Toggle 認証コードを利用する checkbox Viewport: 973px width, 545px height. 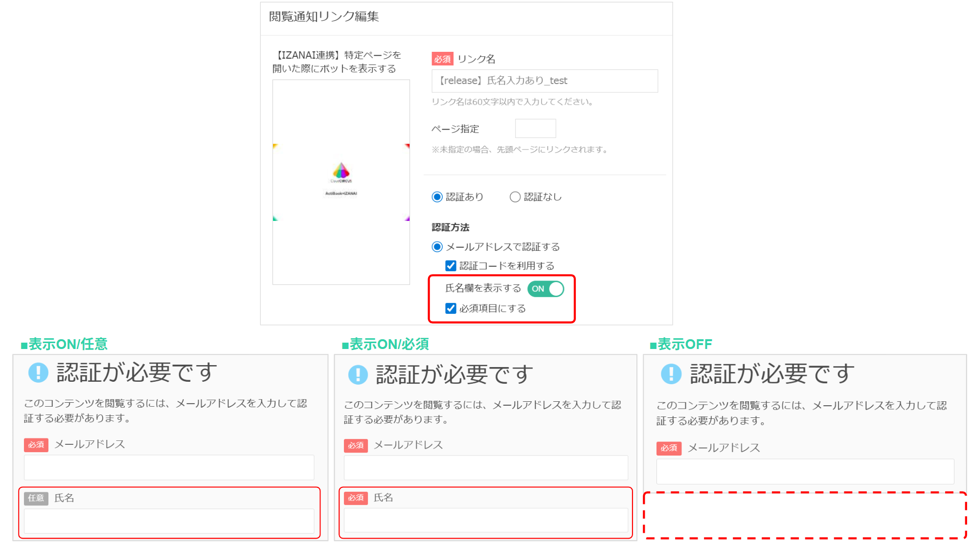[451, 266]
